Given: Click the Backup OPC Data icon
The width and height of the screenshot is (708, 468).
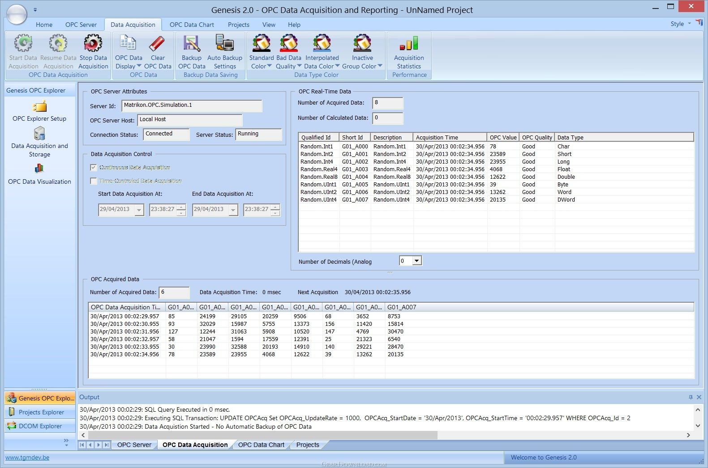Looking at the screenshot, I should pos(192,43).
